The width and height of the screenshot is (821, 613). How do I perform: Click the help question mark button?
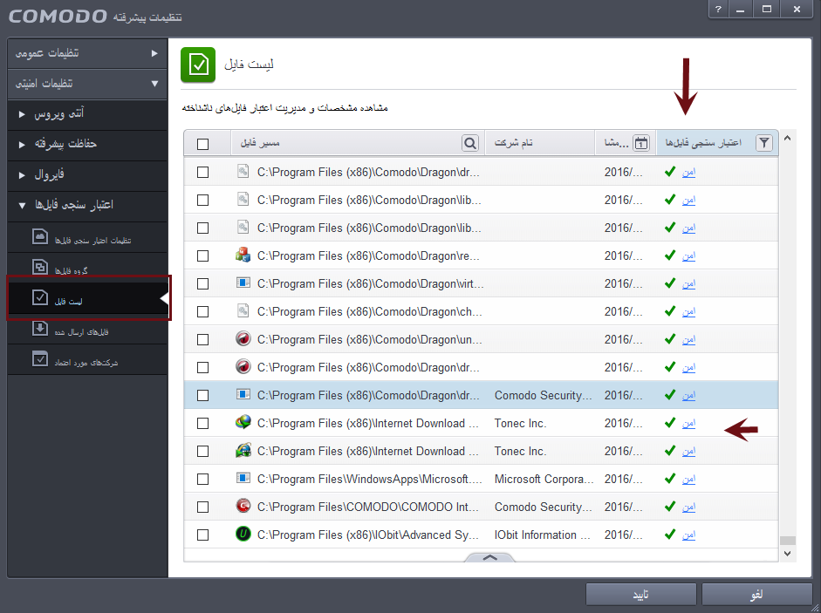[718, 9]
